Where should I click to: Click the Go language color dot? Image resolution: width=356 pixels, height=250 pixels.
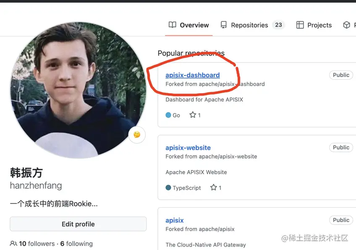pos(168,115)
